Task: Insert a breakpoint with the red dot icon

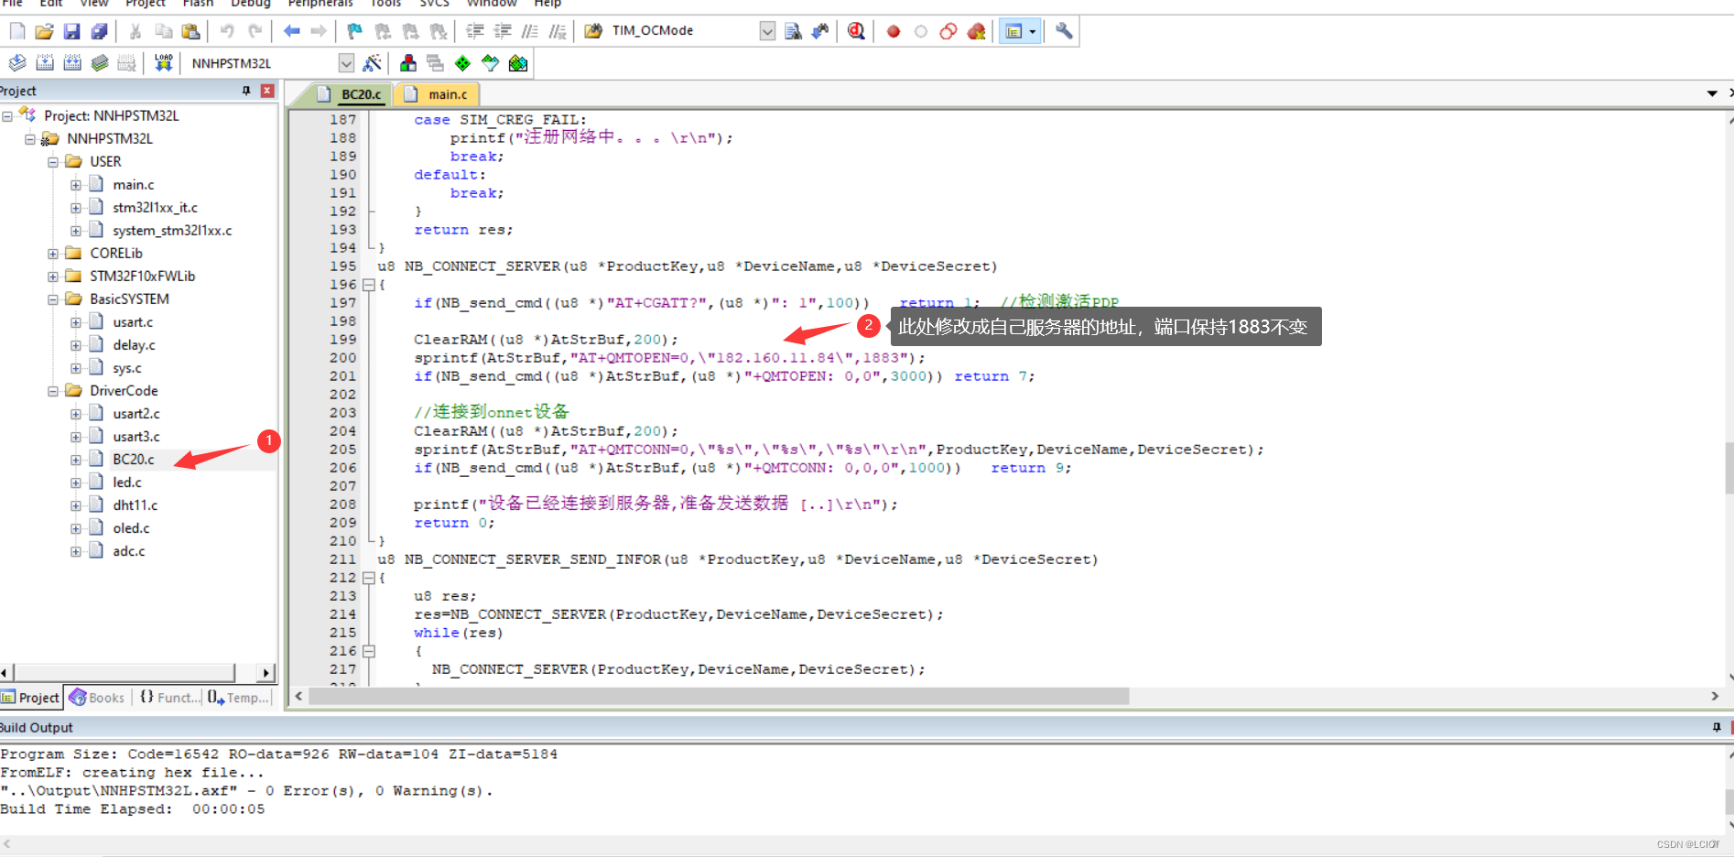Action: coord(894,31)
